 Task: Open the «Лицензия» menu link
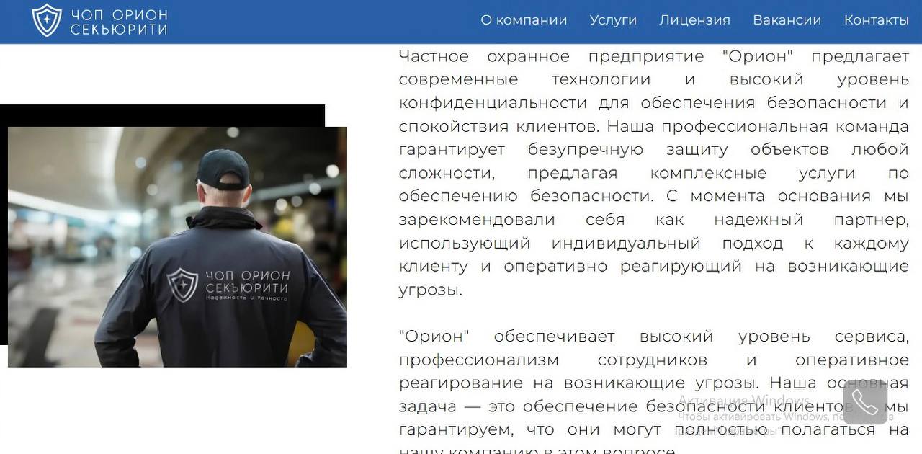(x=694, y=20)
